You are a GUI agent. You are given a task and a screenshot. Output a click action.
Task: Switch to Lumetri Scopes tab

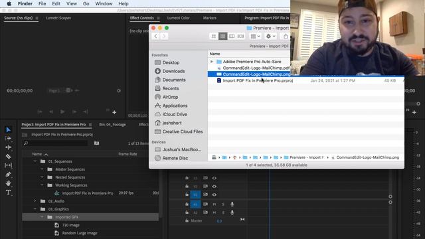click(x=58, y=18)
